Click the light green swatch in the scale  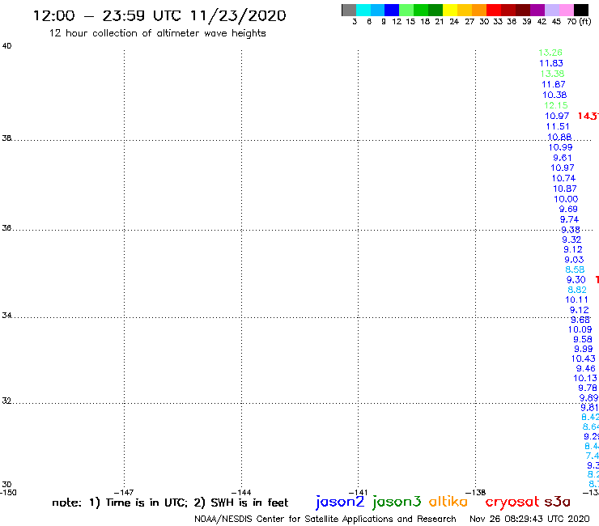pyautogui.click(x=406, y=10)
